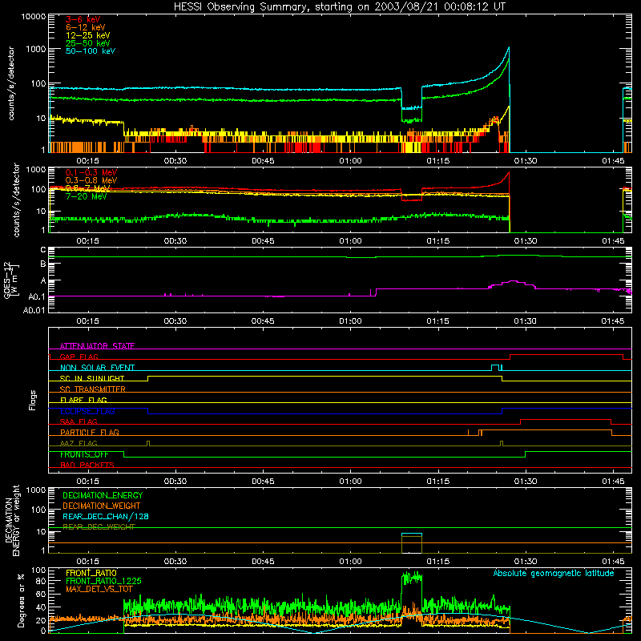The height and width of the screenshot is (641, 641).
Task: Select the GAP_FLAG label
Action: tap(79, 357)
